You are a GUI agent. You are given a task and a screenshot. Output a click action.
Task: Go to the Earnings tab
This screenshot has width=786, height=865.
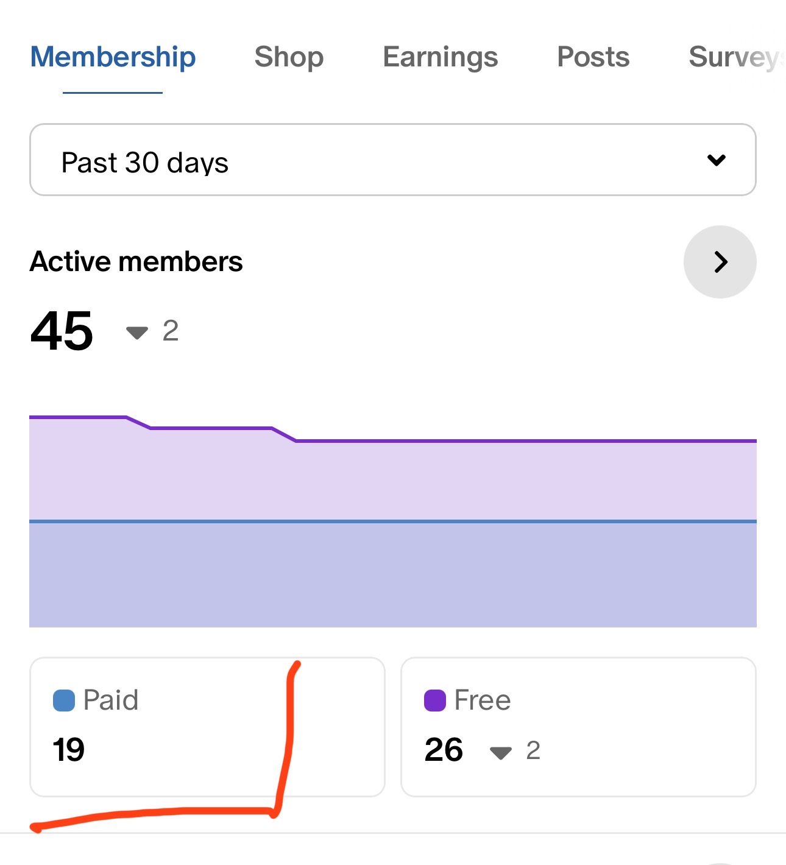[x=440, y=57]
